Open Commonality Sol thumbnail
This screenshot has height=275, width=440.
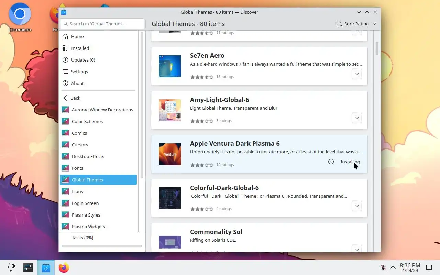pos(170,242)
